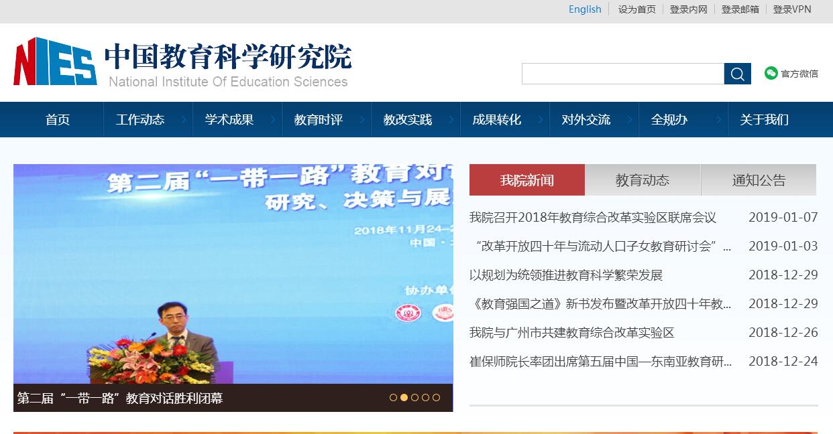Viewport: 833px width, 434px height.
Task: Select the fifth carousel dot indicator
Action: pos(436,397)
